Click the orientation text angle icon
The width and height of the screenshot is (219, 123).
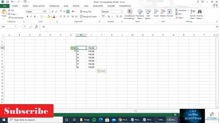73,12
